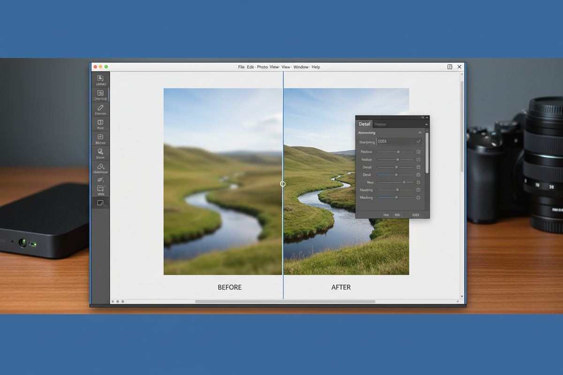Click the blurry BEFORE landscape image
This screenshot has width=563, height=375.
(223, 181)
